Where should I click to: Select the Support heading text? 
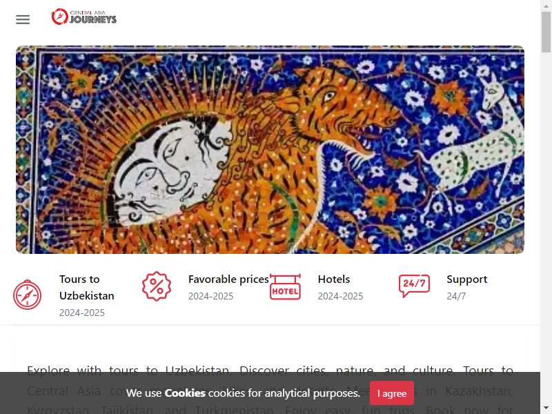pos(467,279)
